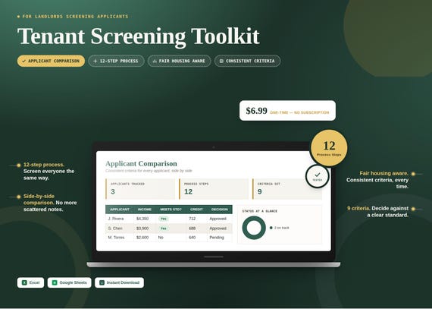The width and height of the screenshot is (432, 309).
Task: Click the Google Sheets badge
Action: [x=69, y=282]
